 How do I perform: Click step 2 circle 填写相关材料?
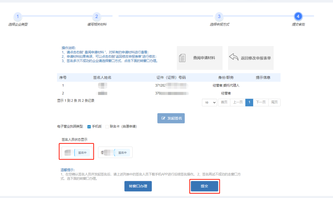[x=97, y=16]
